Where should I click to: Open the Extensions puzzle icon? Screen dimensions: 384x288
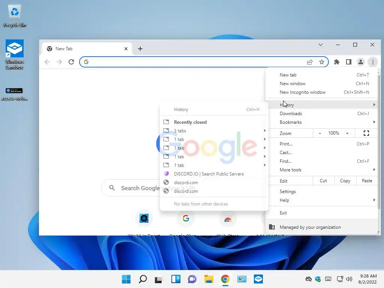[337, 62]
